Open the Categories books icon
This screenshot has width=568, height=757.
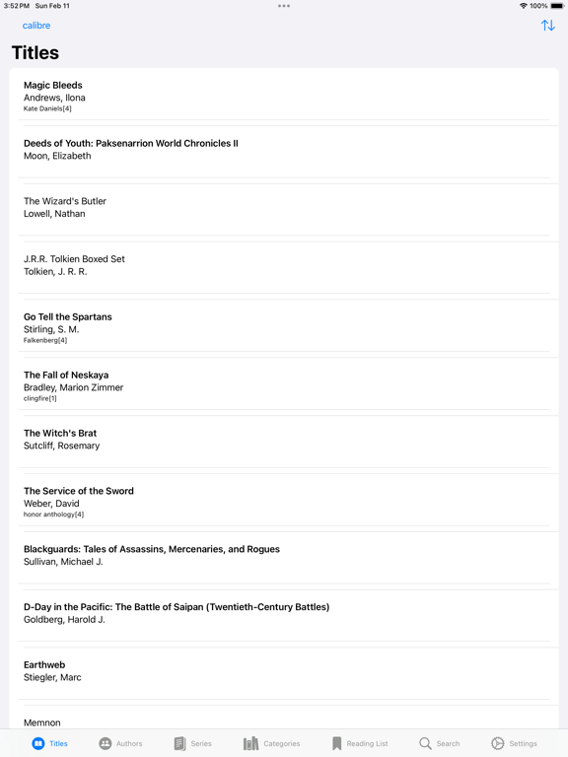tap(250, 743)
